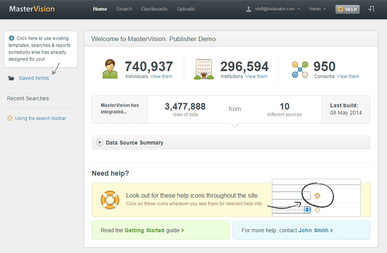Click the Consortia network icon
The image size is (387, 253).
tap(300, 69)
